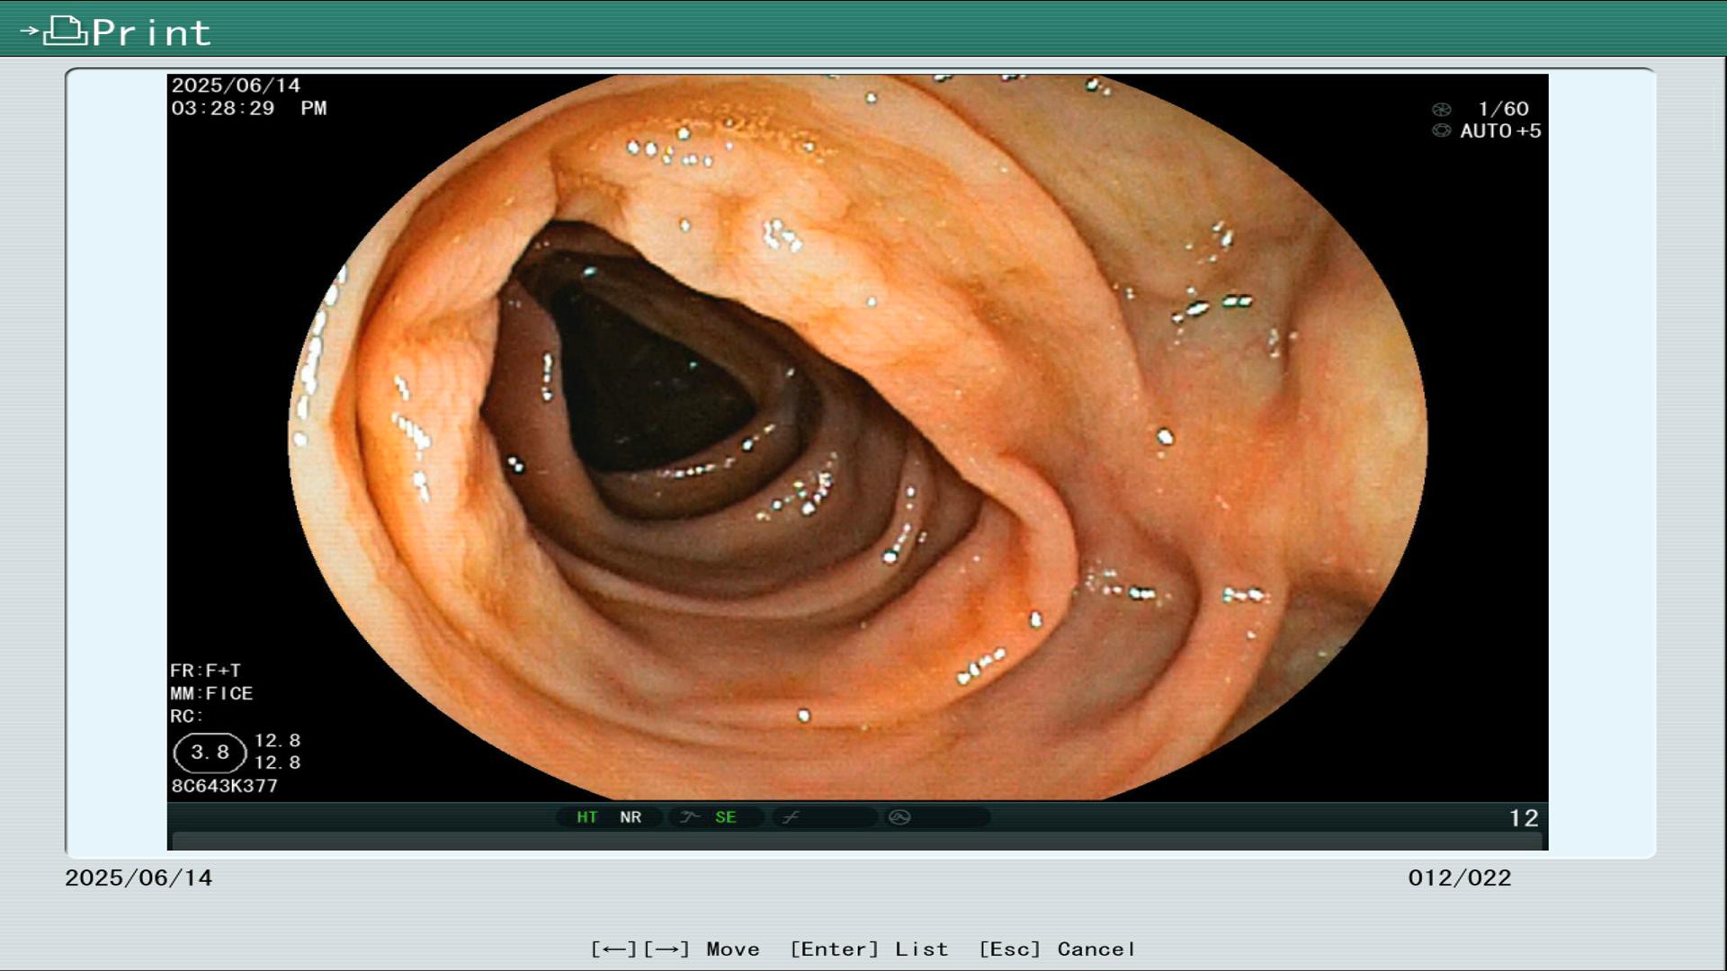The width and height of the screenshot is (1727, 971).
Task: Click the AUTO +5 exposure value
Action: click(x=1500, y=131)
